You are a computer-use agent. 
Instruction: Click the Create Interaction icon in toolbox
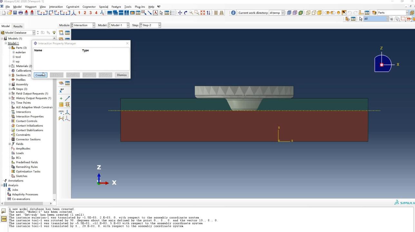pyautogui.click(x=61, y=33)
